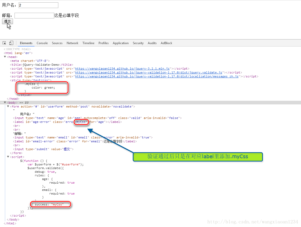
Task: Open the Network tab
Action: tap(72, 43)
